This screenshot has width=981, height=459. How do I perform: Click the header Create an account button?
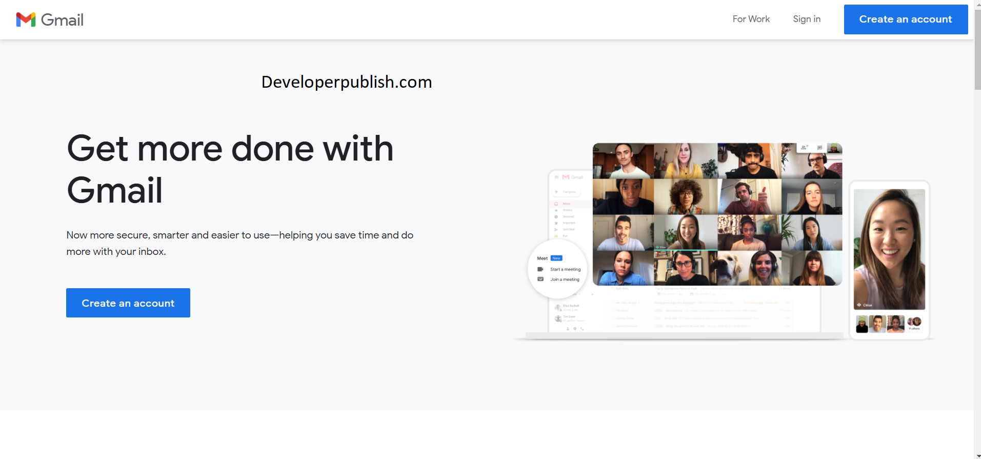[x=906, y=19]
